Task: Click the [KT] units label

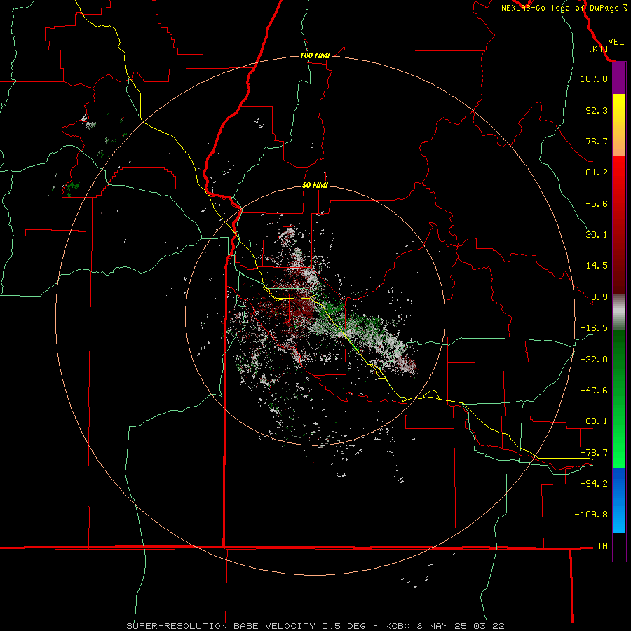Action: 599,48
